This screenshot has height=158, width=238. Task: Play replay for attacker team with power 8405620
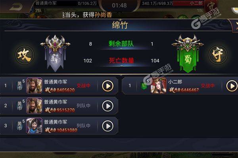pos(107,86)
